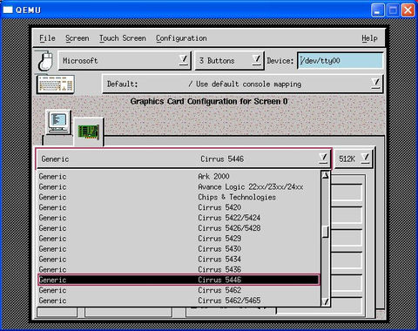418x331 pixels.
Task: Select Cirrus 5420 in the list
Action: (x=179, y=207)
